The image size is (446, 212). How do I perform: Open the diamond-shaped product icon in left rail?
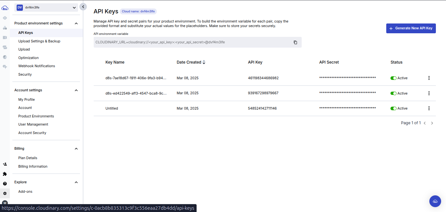(x=5, y=18)
